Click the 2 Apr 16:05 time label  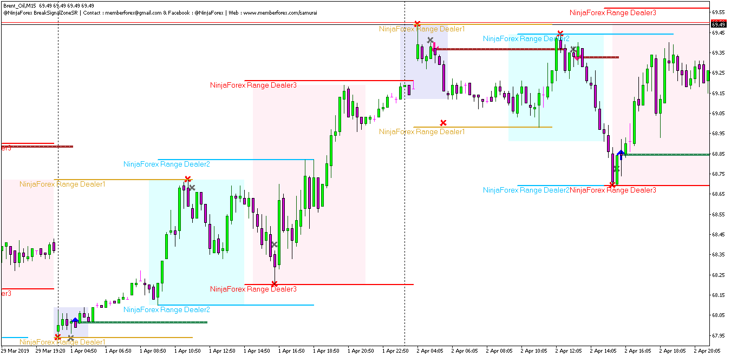pos(638,351)
